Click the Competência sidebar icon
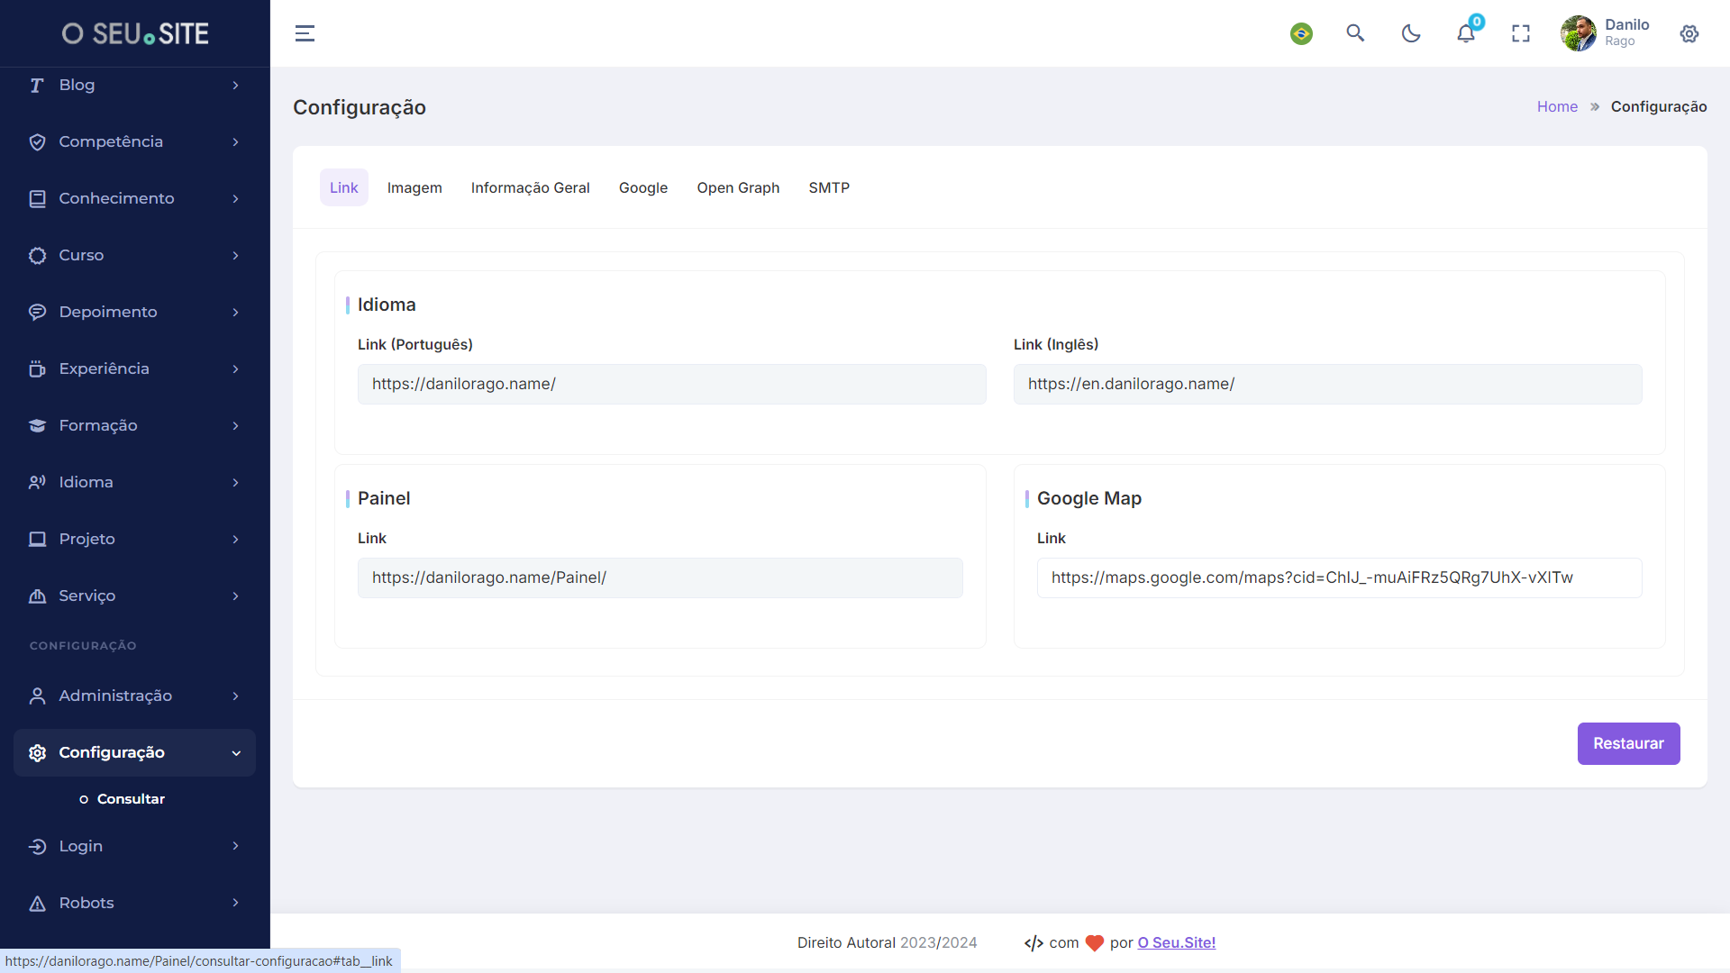 click(36, 141)
